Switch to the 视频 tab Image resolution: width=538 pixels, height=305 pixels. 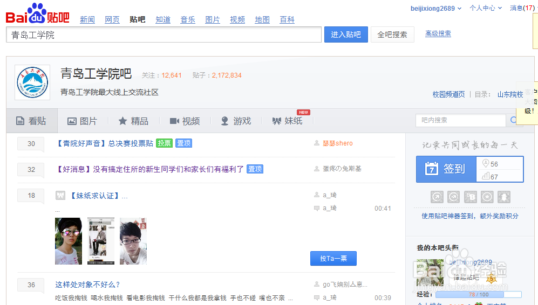(185, 121)
